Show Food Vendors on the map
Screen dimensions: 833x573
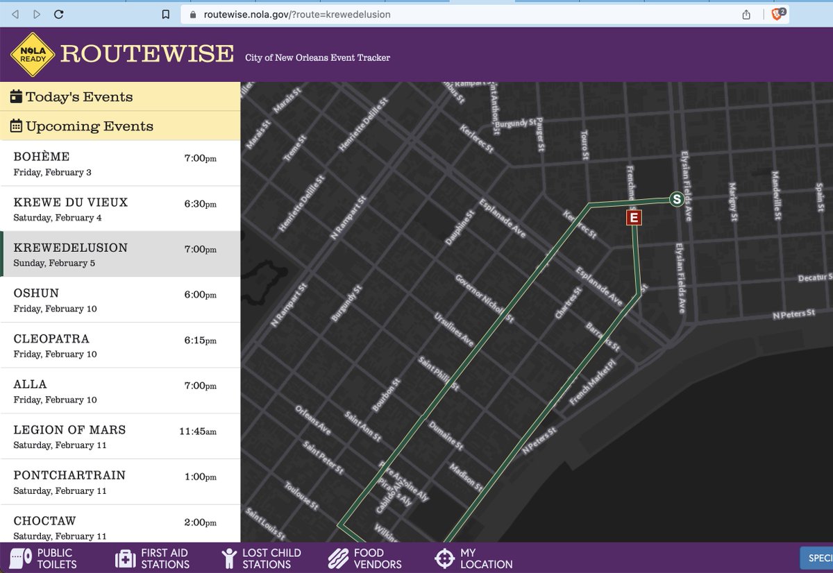tap(364, 558)
